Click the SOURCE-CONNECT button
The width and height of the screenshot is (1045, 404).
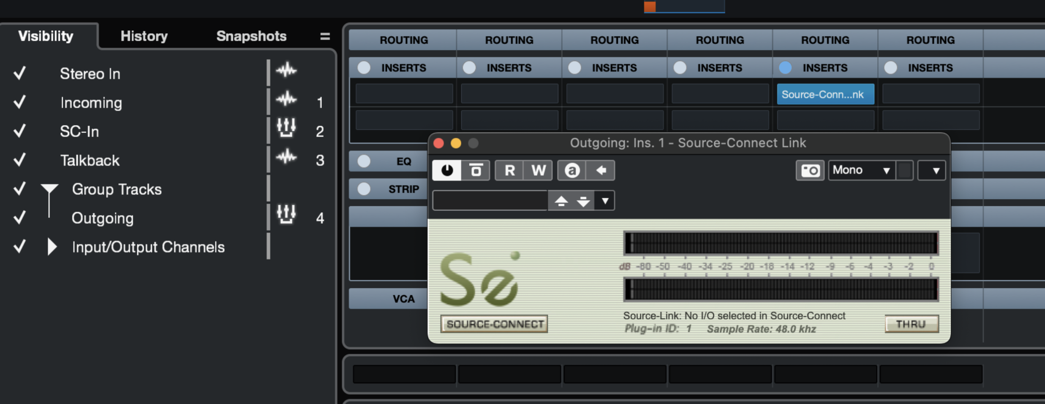[494, 324]
